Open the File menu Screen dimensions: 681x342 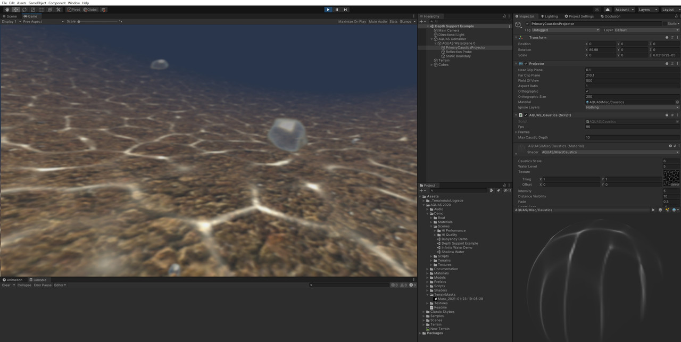tap(5, 3)
